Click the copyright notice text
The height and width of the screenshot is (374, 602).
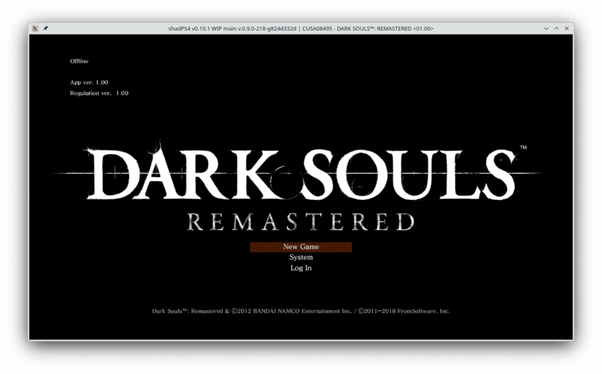pos(300,311)
